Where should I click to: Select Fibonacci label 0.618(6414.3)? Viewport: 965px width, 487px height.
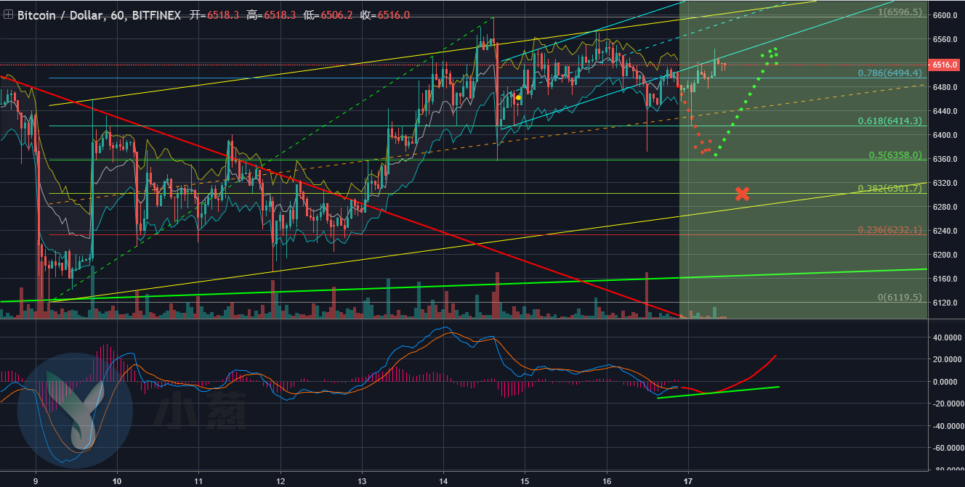coord(890,120)
